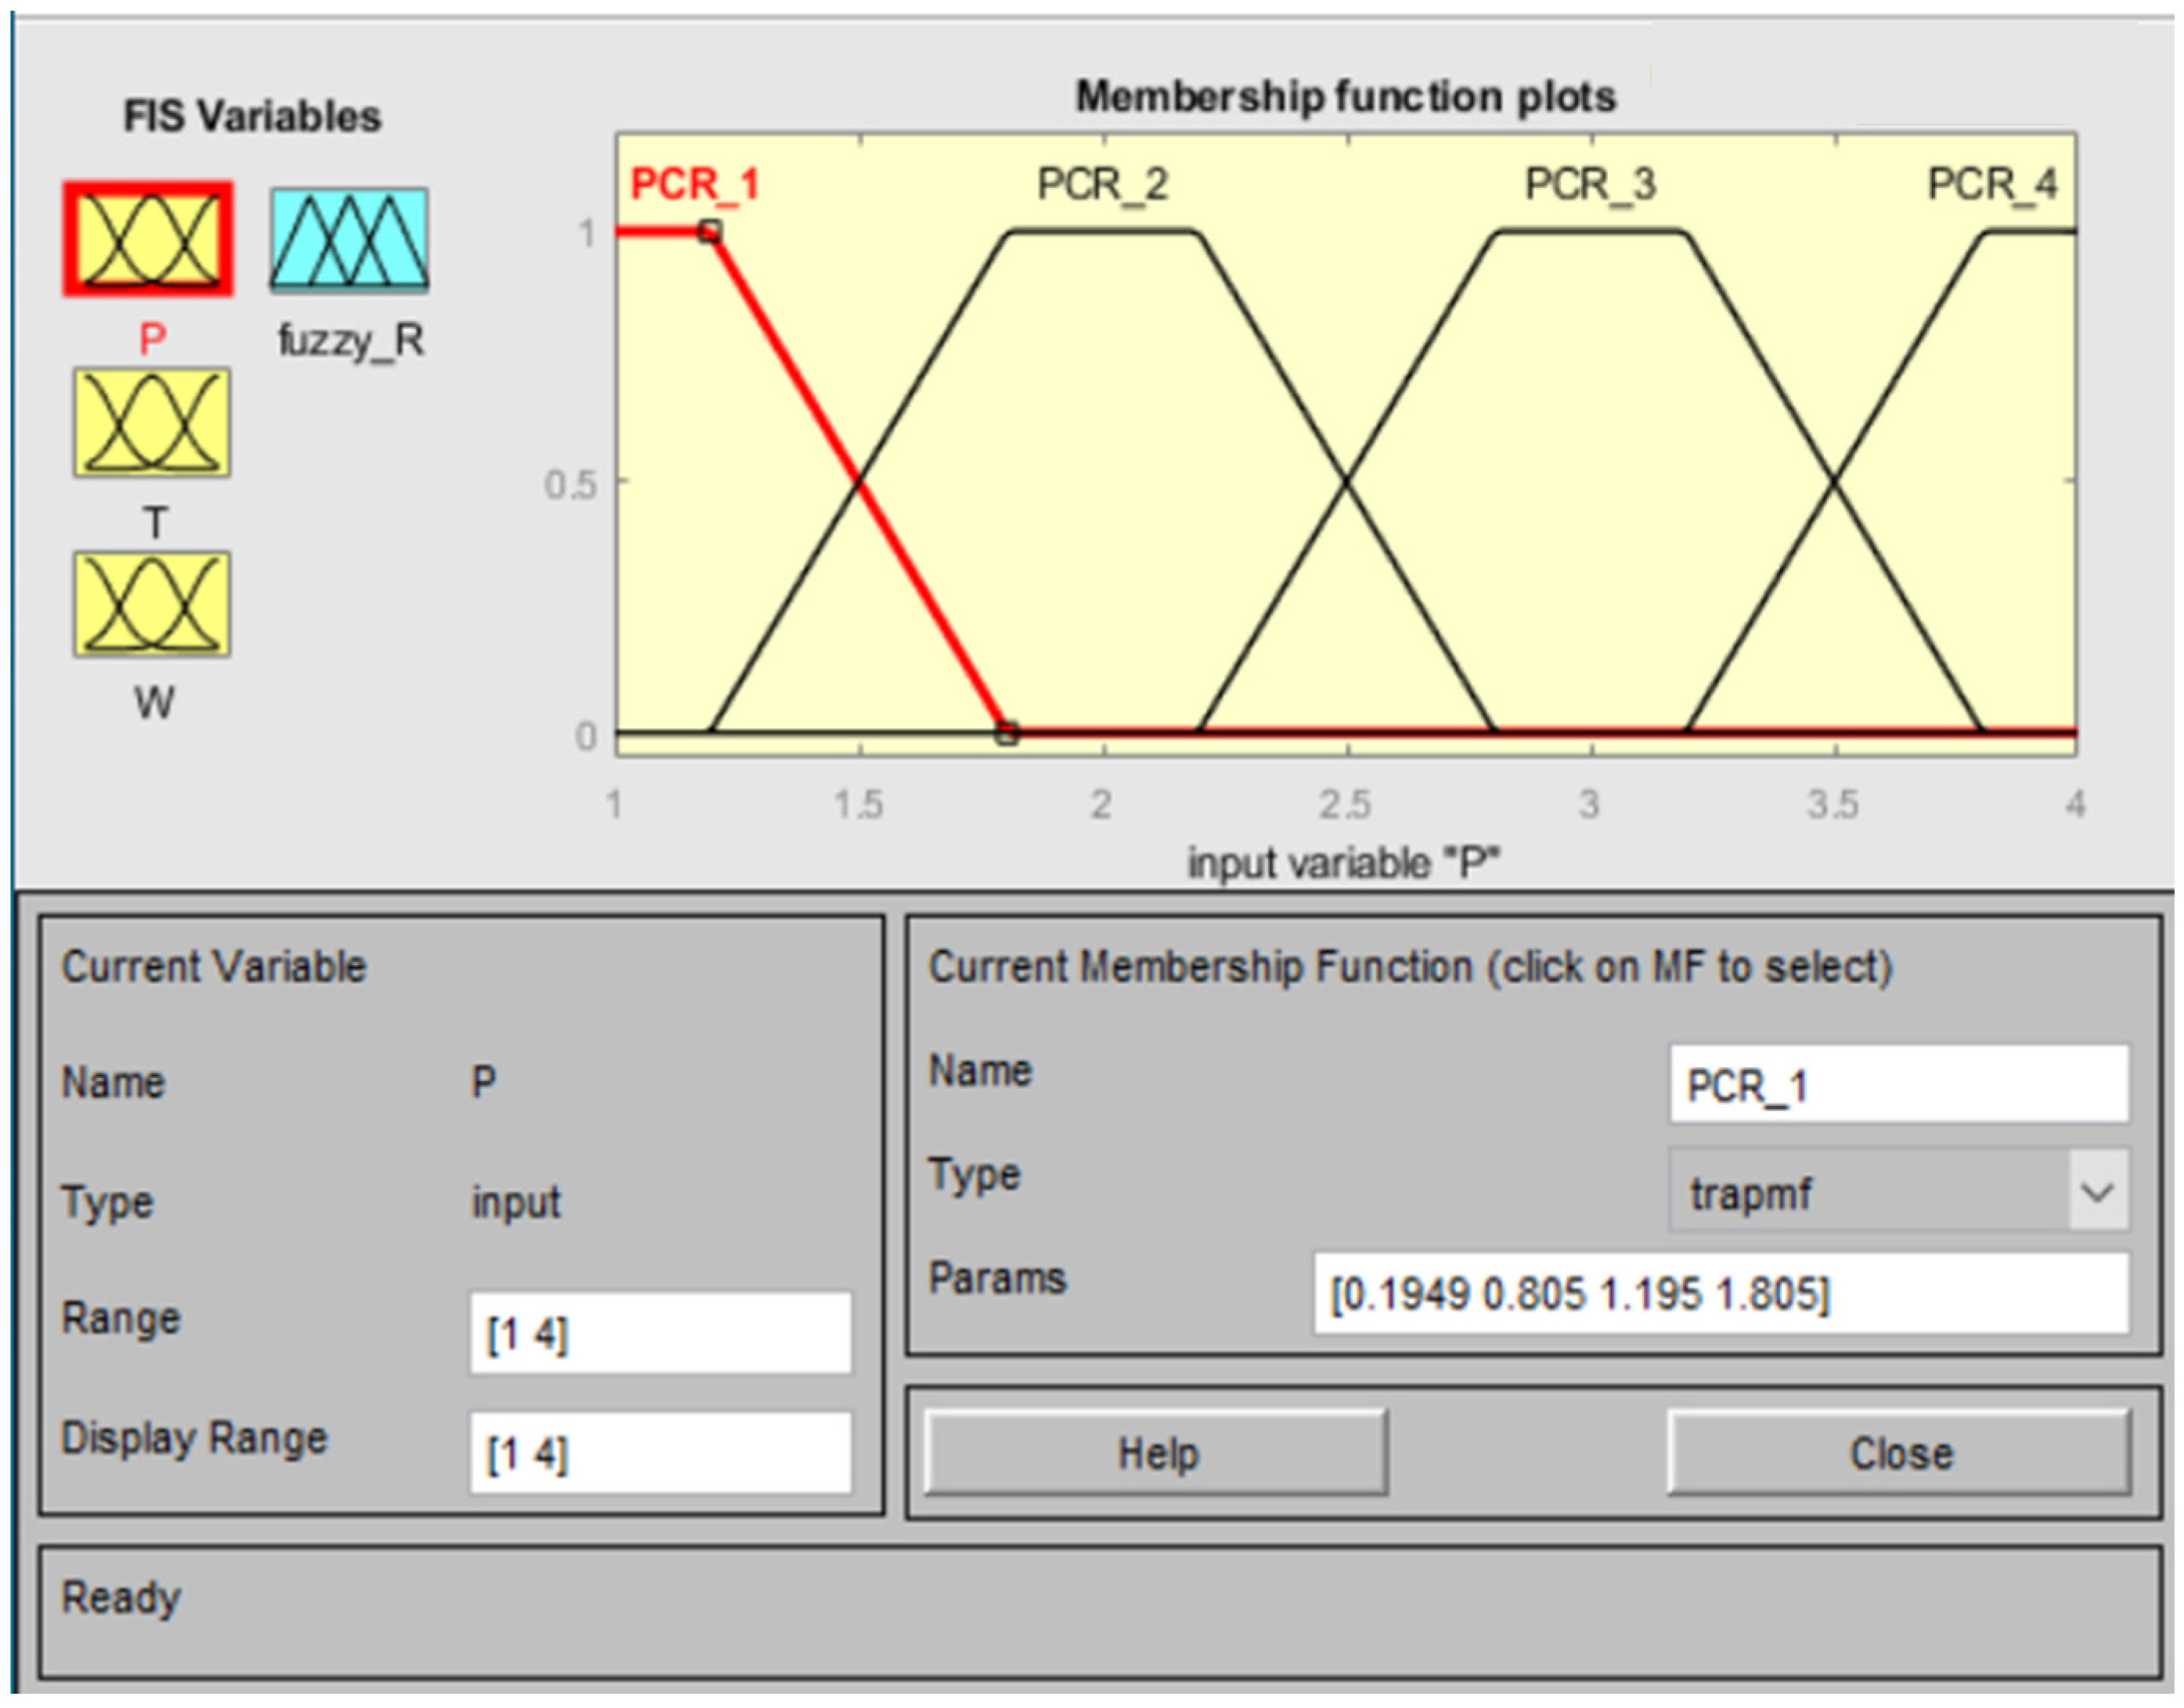Open the trapmf Type dropdown
2184x1708 pixels.
point(1870,1192)
